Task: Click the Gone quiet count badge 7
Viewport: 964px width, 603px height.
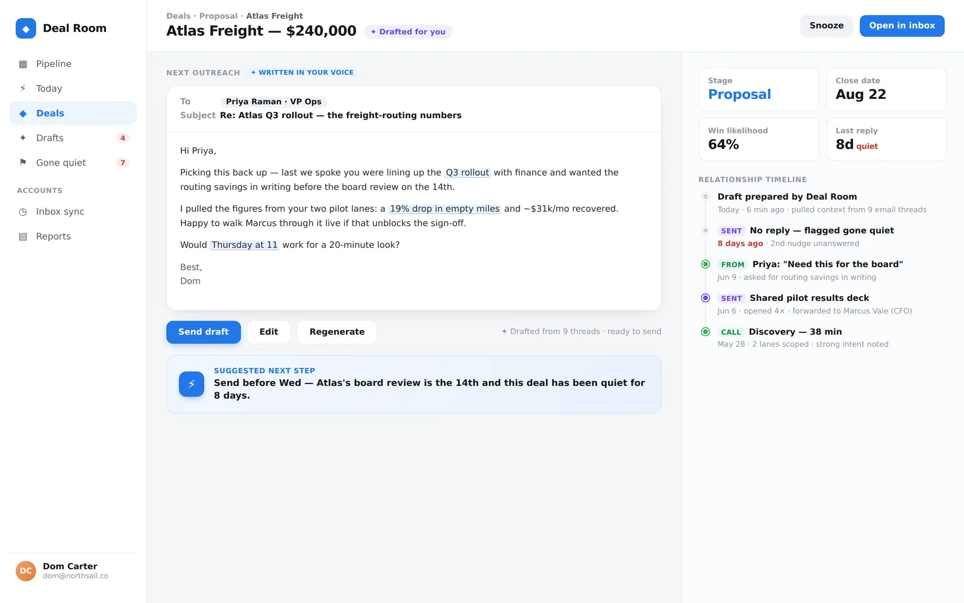Action: pyautogui.click(x=123, y=163)
